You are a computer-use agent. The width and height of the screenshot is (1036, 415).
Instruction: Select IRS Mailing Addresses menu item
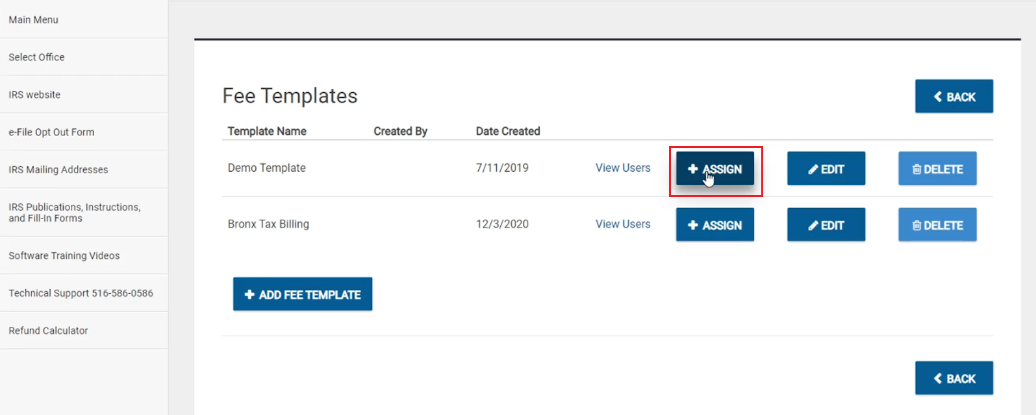[58, 170]
